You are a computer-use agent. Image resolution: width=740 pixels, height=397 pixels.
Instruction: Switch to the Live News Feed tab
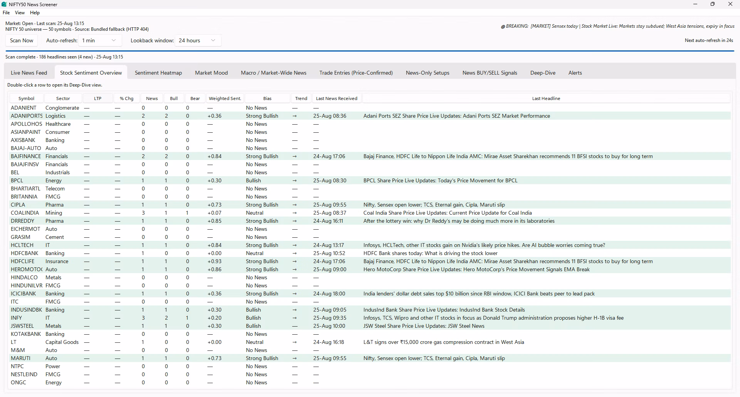click(x=29, y=73)
